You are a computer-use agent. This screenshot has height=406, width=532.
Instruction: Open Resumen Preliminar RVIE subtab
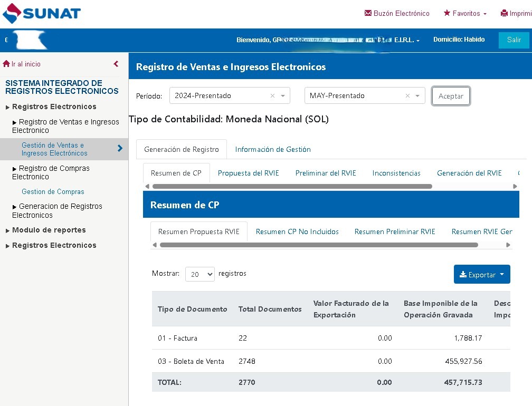click(x=395, y=231)
